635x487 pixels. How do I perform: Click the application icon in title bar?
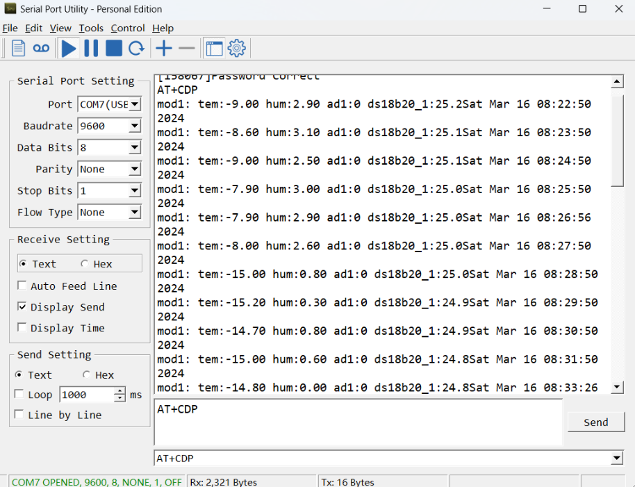point(10,8)
